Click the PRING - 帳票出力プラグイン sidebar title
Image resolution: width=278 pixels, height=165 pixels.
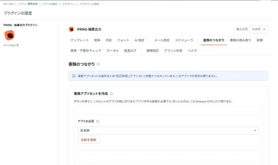click(x=21, y=25)
